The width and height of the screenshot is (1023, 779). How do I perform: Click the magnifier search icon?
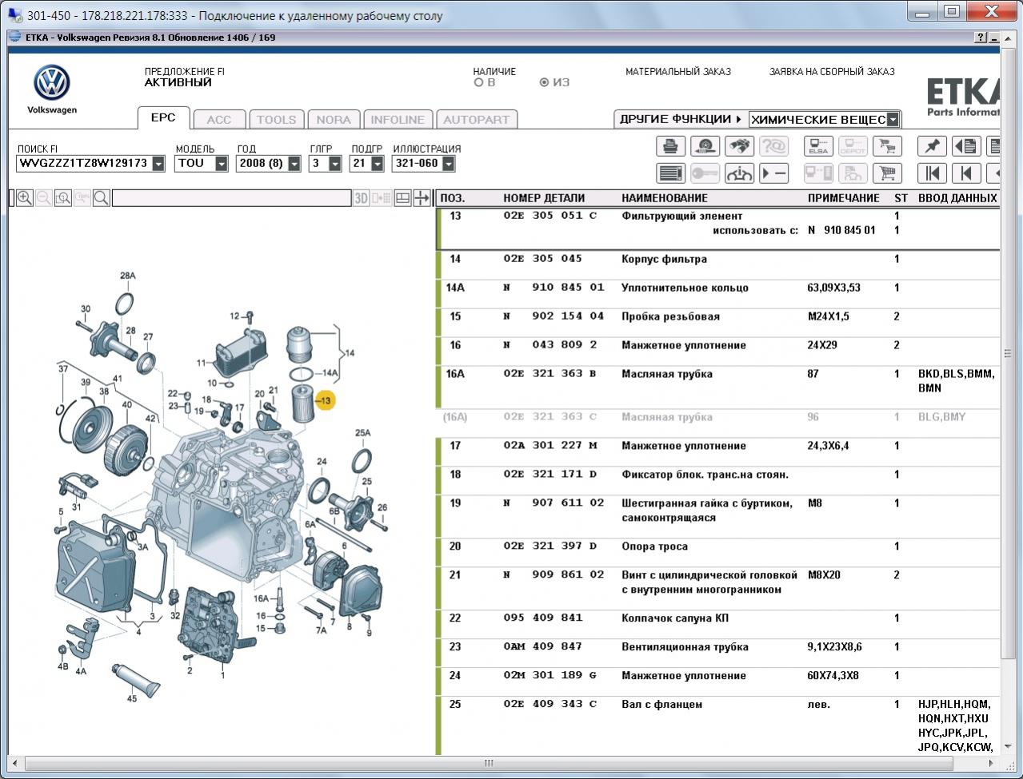coord(102,198)
